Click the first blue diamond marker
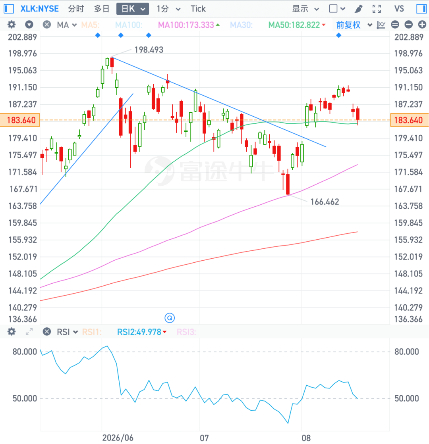429x444 pixels. (x=98, y=35)
